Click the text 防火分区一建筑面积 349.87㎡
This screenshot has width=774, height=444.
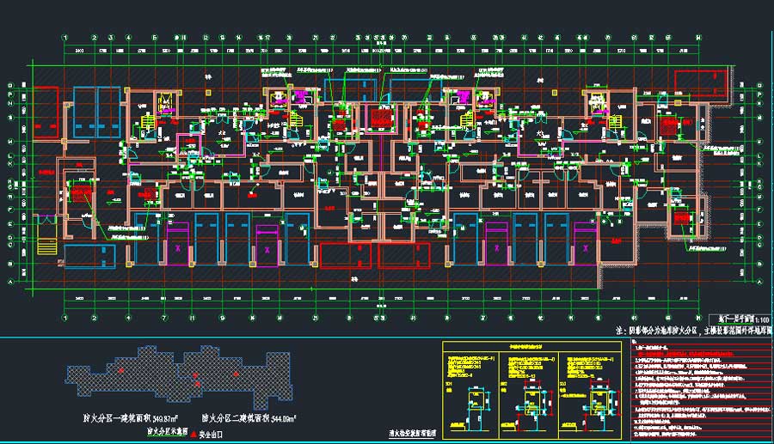(131, 418)
